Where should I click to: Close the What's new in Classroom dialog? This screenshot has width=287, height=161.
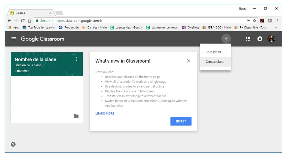(x=189, y=61)
